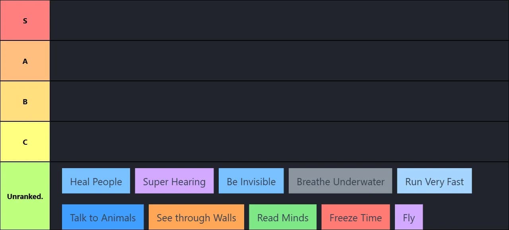Click the C tier label
The width and height of the screenshot is (509, 230).
25,142
